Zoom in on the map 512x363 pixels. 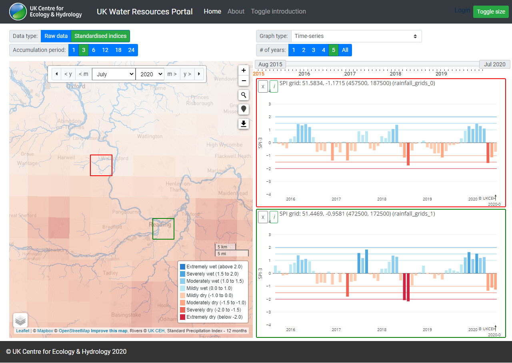click(244, 70)
